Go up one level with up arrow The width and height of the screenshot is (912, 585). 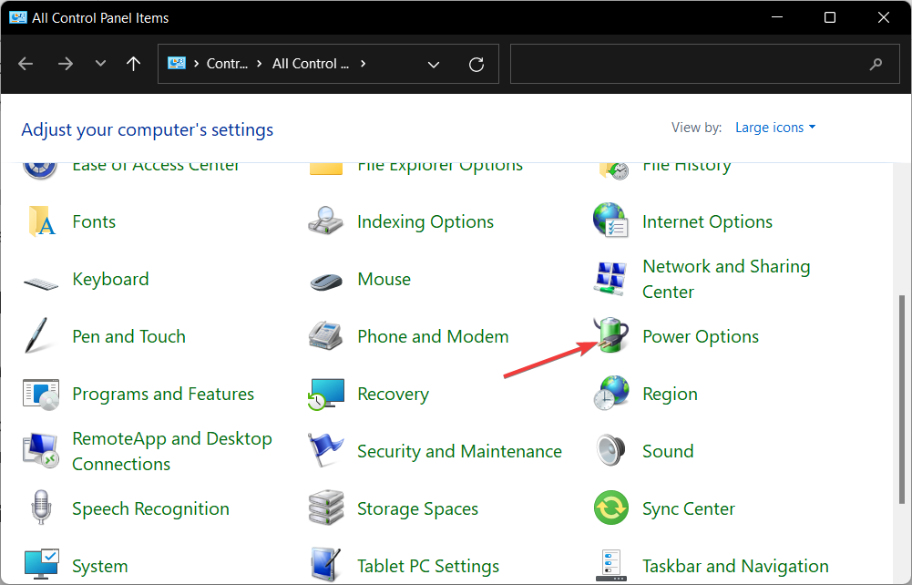[x=134, y=64]
